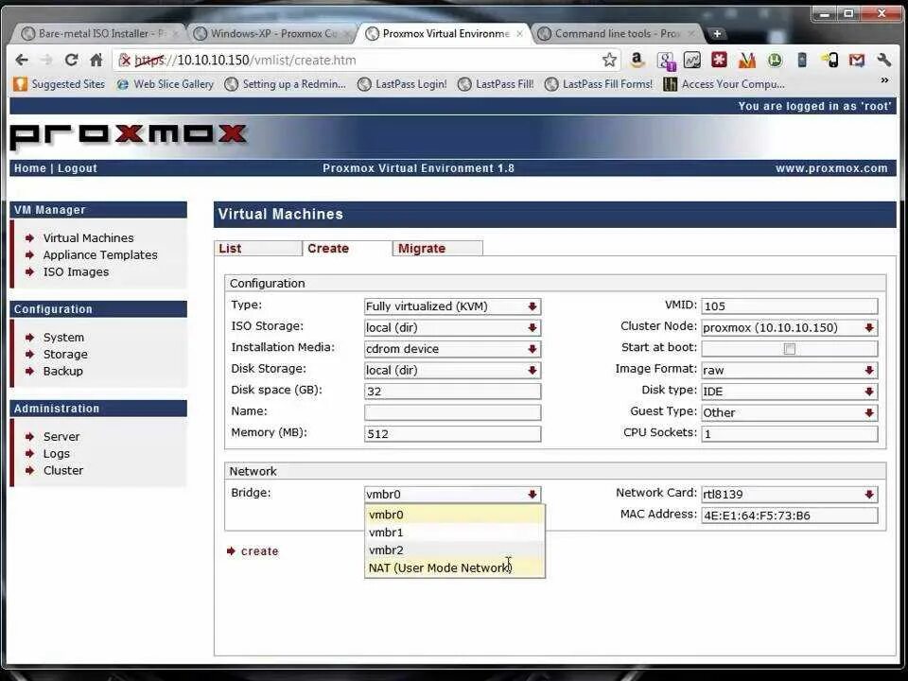The width and height of the screenshot is (908, 681).
Task: Open the ISO Storage dropdown
Action: pos(452,328)
